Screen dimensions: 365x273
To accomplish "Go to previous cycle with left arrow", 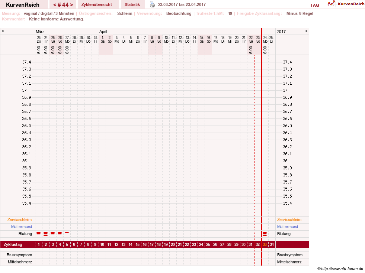I will (55, 5).
